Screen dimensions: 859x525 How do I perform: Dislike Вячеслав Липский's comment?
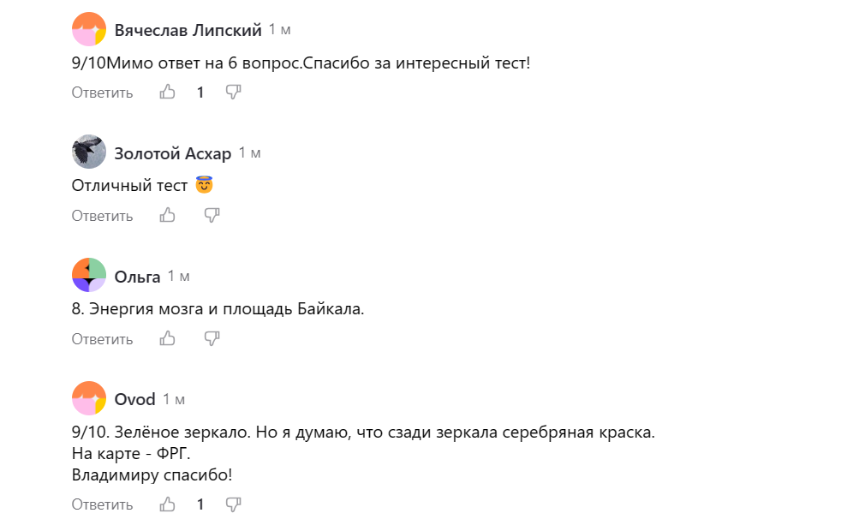tap(233, 92)
